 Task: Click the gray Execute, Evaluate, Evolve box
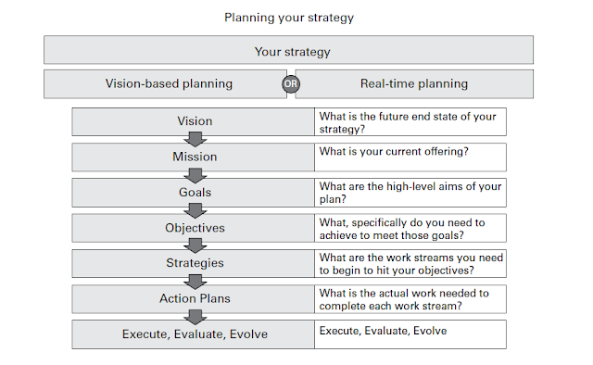click(x=194, y=334)
